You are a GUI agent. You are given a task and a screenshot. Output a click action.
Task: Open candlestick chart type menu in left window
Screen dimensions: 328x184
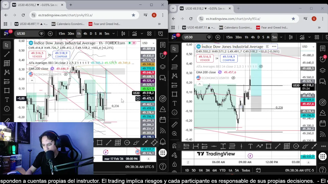[x=123, y=34]
